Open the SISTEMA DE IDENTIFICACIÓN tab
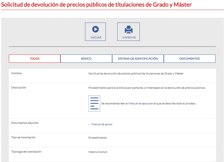Image resolution: width=224 pixels, height=162 pixels. (x=138, y=58)
